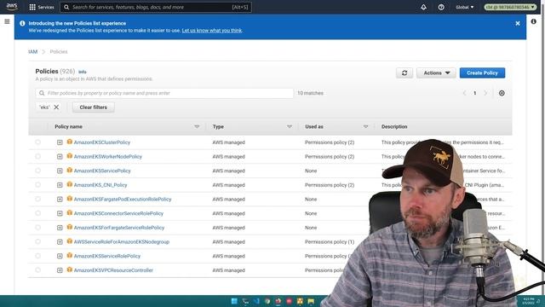Screen dimensions: 545x307
Task: Click the AWSServiceRoleForAmazonEKSNodegroup policy icon
Action: pyautogui.click(x=70, y=241)
